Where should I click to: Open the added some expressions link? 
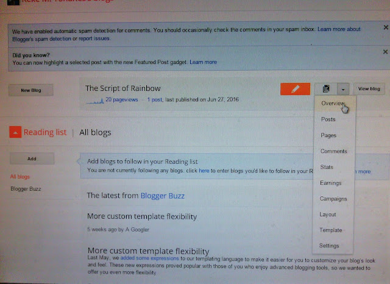click(149, 258)
